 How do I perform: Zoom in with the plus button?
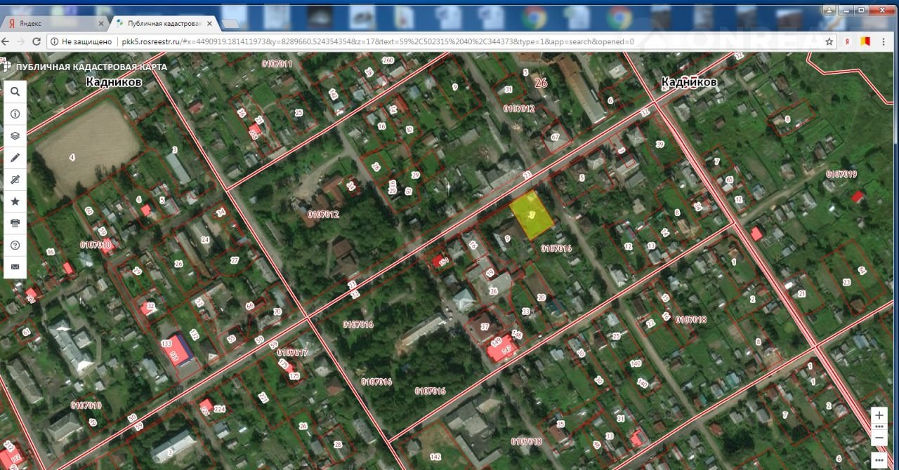[879, 415]
